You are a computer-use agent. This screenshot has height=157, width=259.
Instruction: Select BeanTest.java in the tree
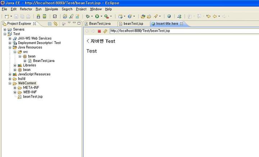point(44,61)
